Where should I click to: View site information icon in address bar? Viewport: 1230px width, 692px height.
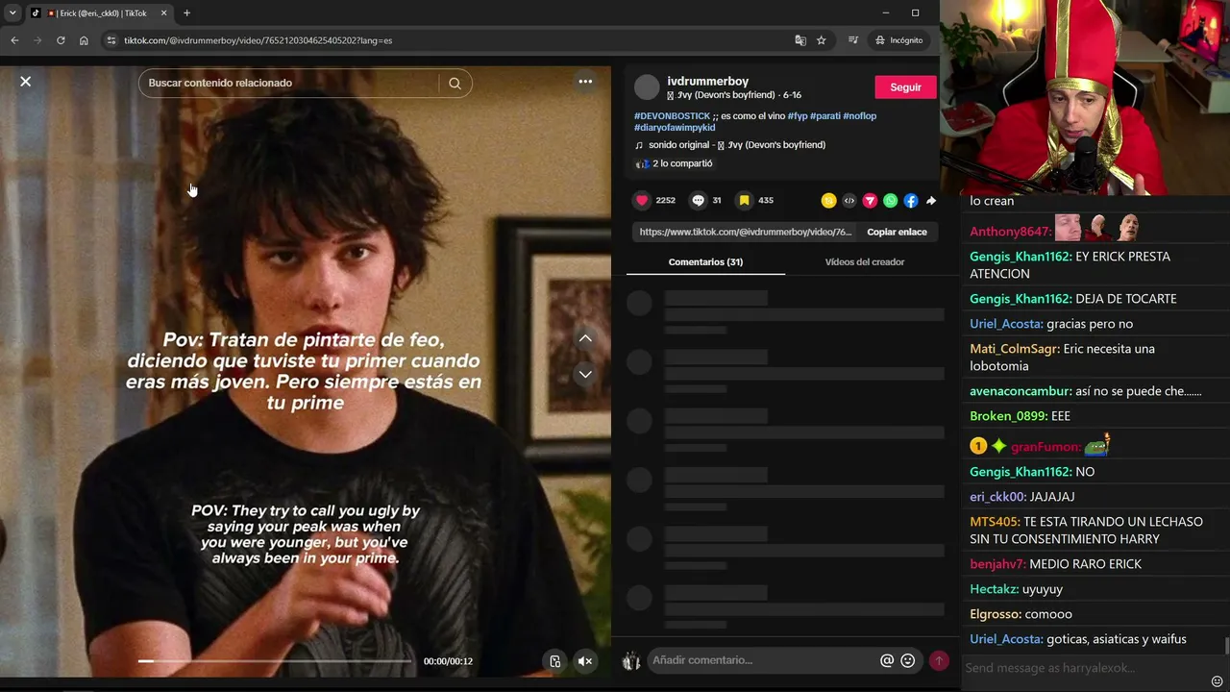(111, 40)
